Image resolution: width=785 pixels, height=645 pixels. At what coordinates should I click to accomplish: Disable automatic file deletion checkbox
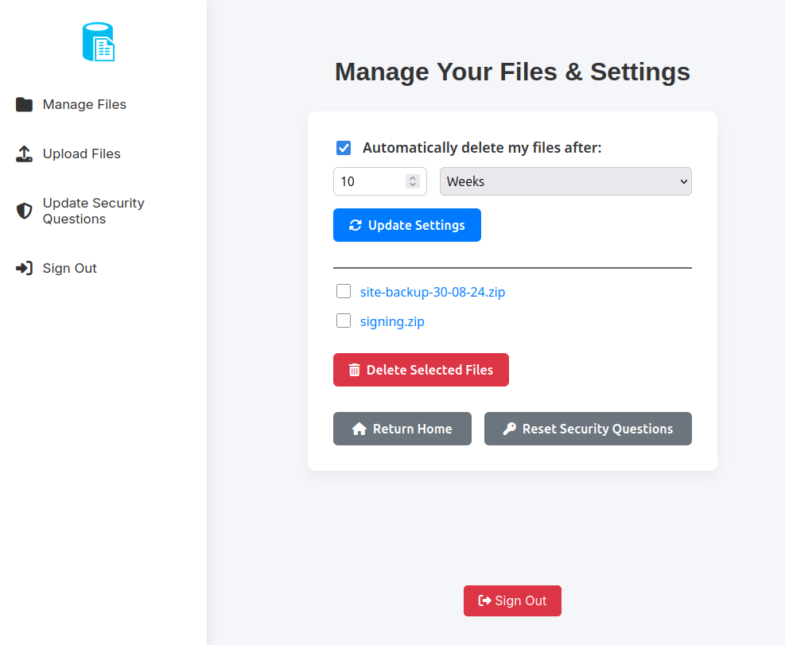(344, 148)
